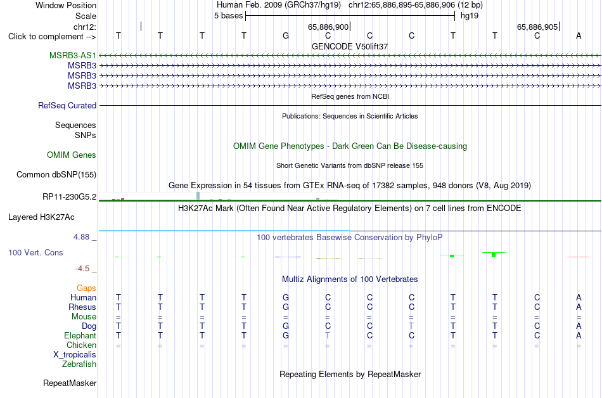Select the Chicken alignment row label

81,345
